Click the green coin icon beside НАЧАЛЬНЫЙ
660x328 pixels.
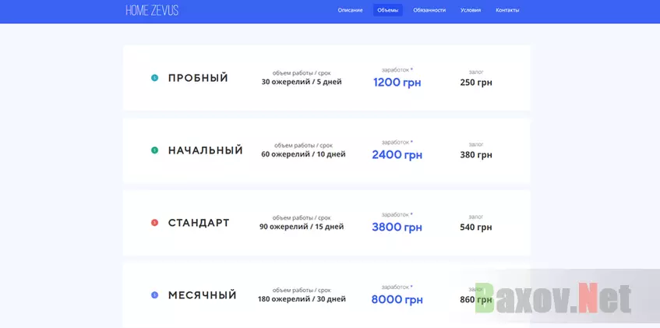154,150
